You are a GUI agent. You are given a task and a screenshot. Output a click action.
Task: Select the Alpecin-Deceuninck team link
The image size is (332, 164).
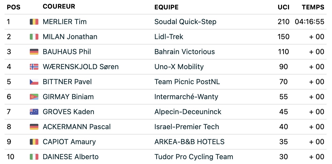(188, 112)
